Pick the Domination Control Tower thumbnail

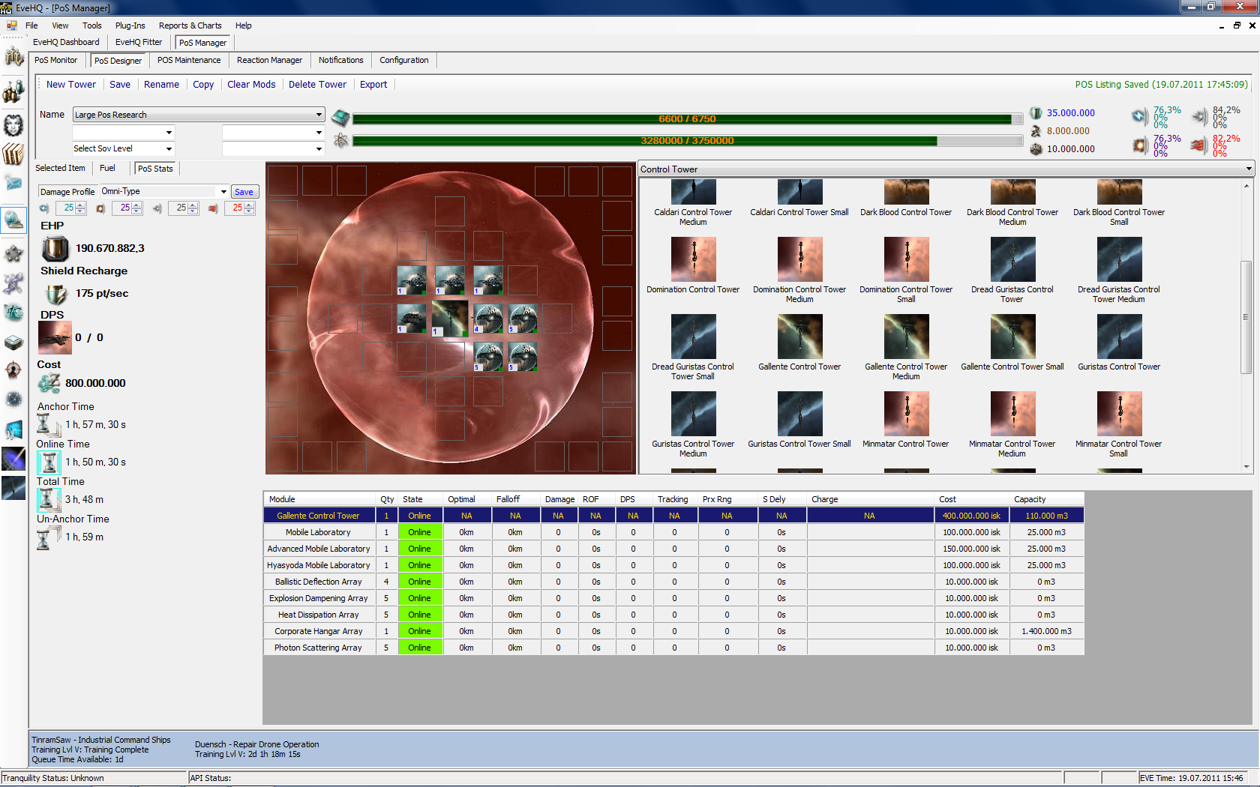pyautogui.click(x=693, y=259)
